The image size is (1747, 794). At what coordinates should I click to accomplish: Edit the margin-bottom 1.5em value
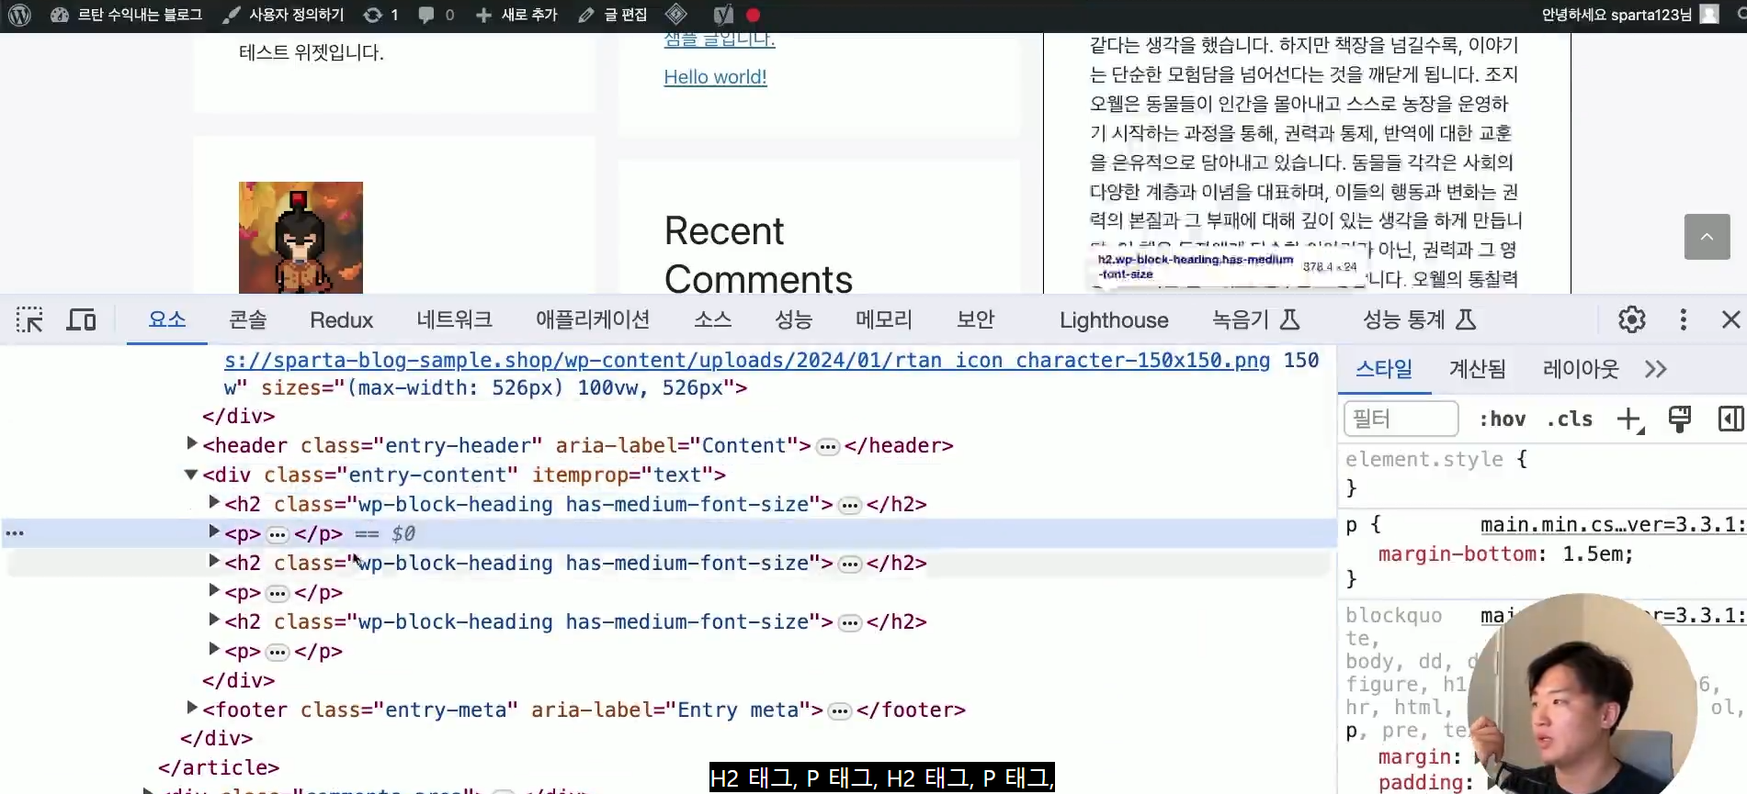[1594, 554]
